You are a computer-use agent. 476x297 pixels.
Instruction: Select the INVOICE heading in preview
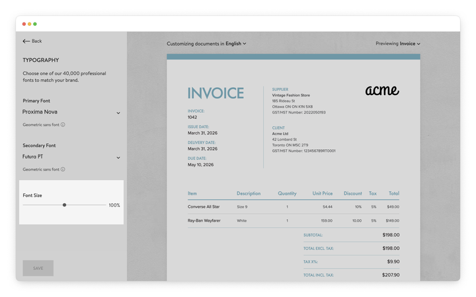point(216,93)
